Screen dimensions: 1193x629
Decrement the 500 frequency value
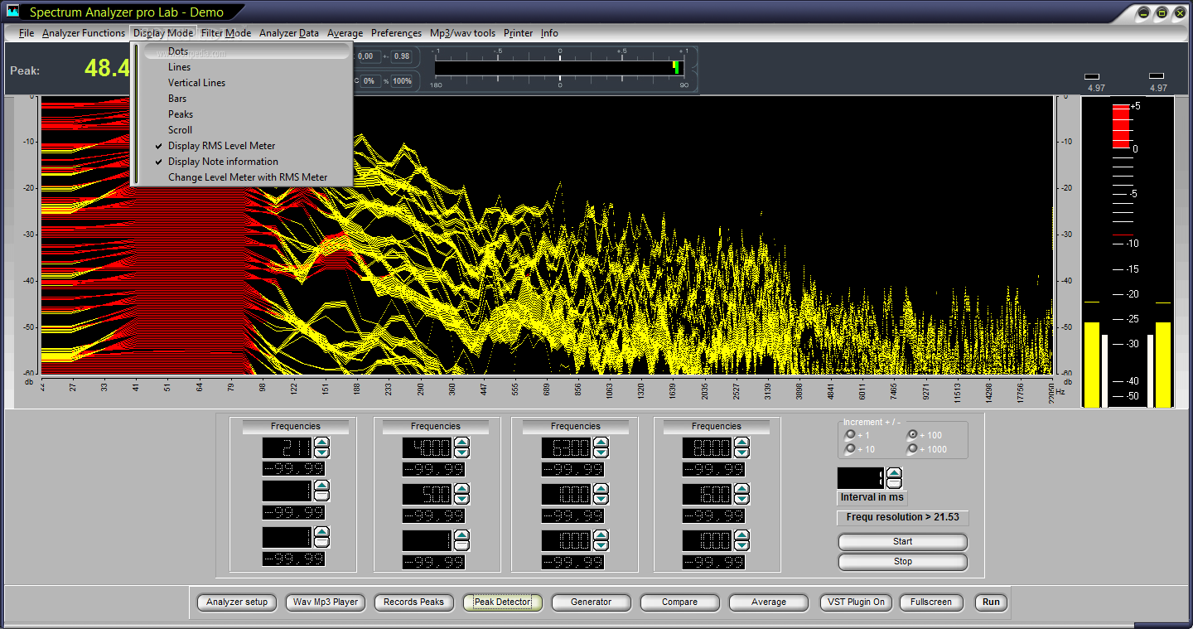pos(462,500)
